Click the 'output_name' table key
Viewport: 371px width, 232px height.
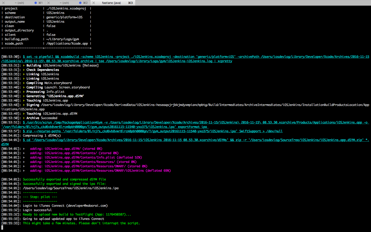coord(15,22)
